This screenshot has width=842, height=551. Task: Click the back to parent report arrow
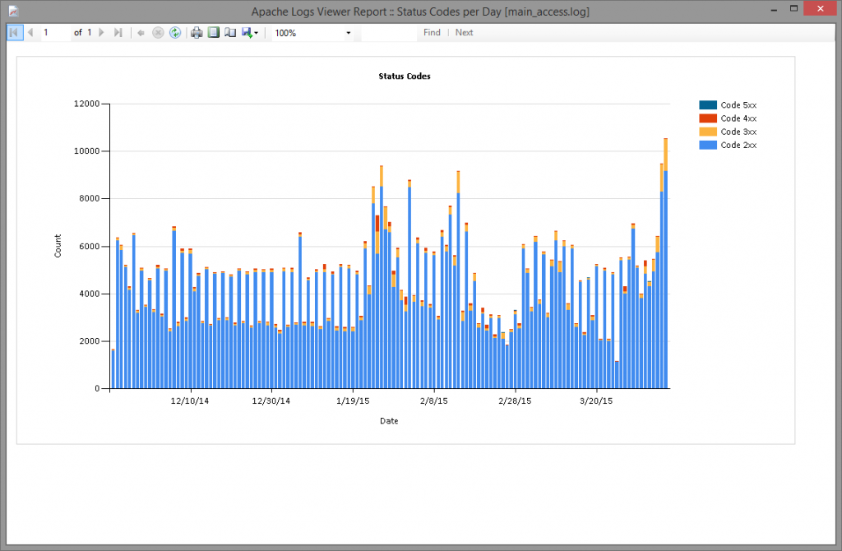141,33
